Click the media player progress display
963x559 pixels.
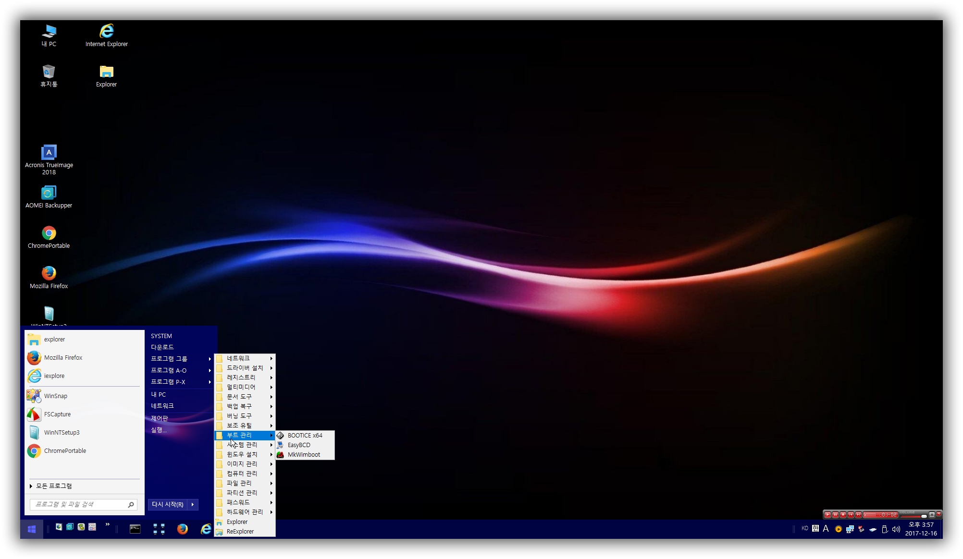(x=881, y=515)
